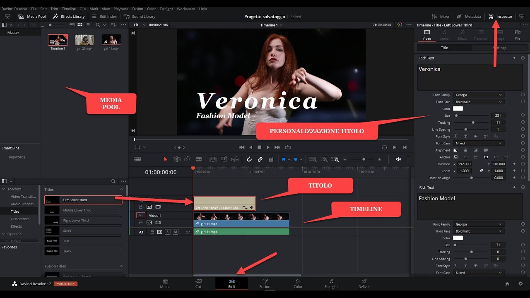Viewport: 530px width, 298px height.
Task: Click the blue Flag clip icon
Action: (284, 159)
